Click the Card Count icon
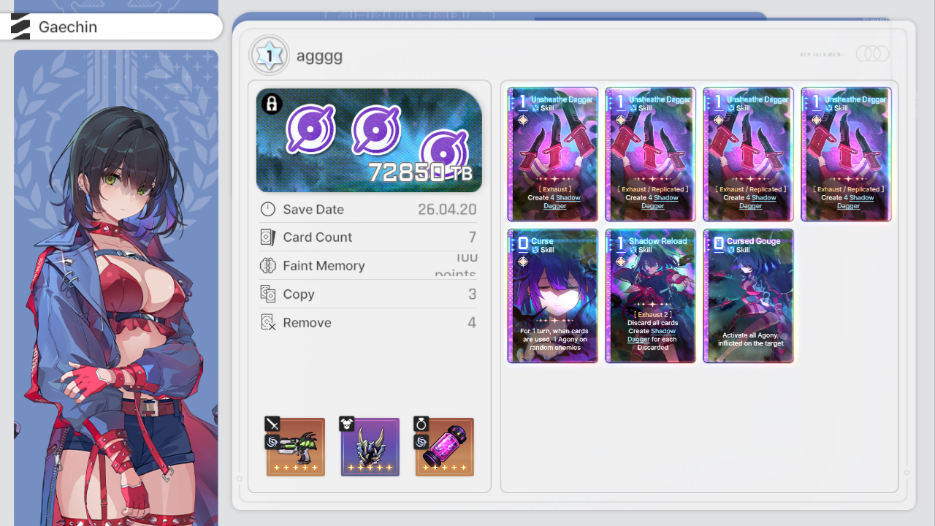The height and width of the screenshot is (526, 935). [x=268, y=237]
